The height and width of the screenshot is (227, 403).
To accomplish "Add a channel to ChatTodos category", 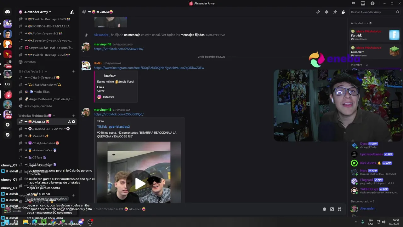I will pos(73,72).
